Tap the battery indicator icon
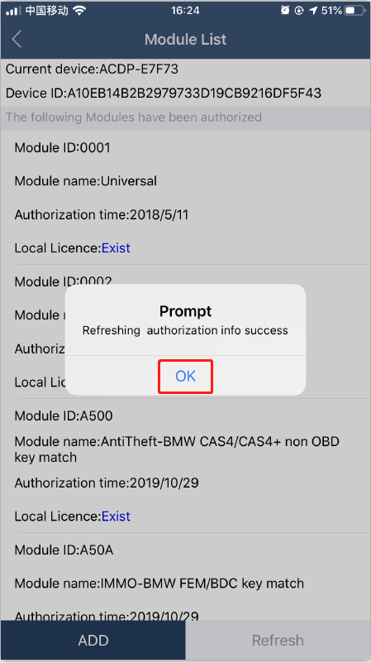 point(354,11)
